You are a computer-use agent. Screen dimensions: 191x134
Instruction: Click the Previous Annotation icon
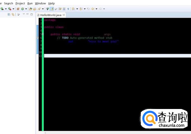coord(81,9)
